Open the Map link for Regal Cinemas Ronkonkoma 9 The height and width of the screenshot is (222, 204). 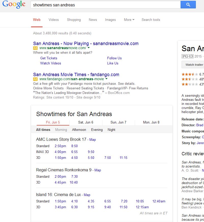point(98,170)
